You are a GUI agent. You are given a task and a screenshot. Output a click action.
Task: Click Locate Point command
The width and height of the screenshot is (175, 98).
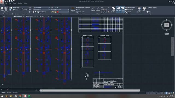click(x=80, y=12)
